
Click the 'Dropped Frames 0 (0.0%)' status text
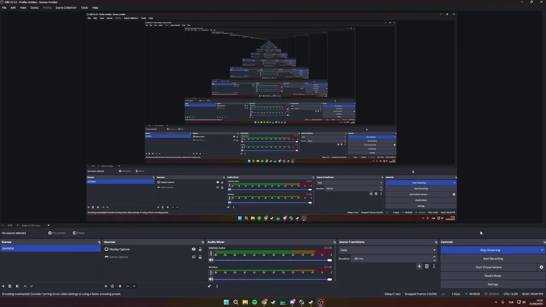coord(421,294)
